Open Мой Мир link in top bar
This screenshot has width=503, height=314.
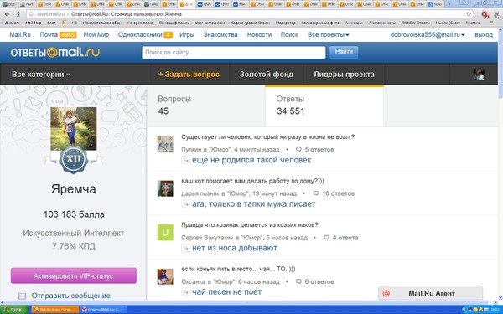[x=96, y=34]
